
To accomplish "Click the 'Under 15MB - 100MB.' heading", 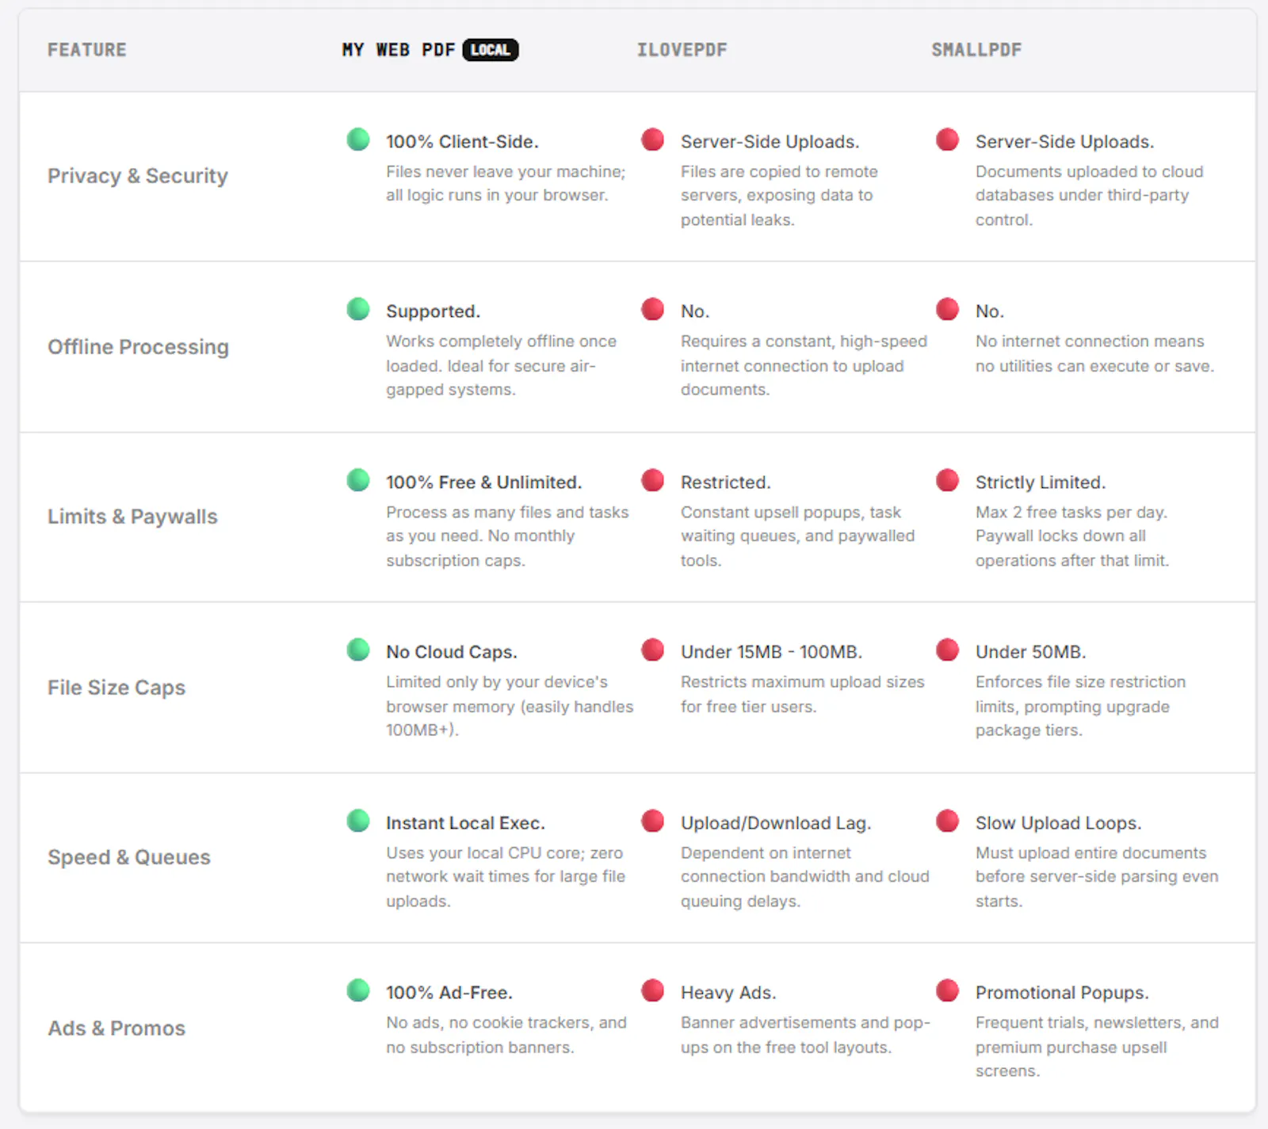I will (x=771, y=652).
